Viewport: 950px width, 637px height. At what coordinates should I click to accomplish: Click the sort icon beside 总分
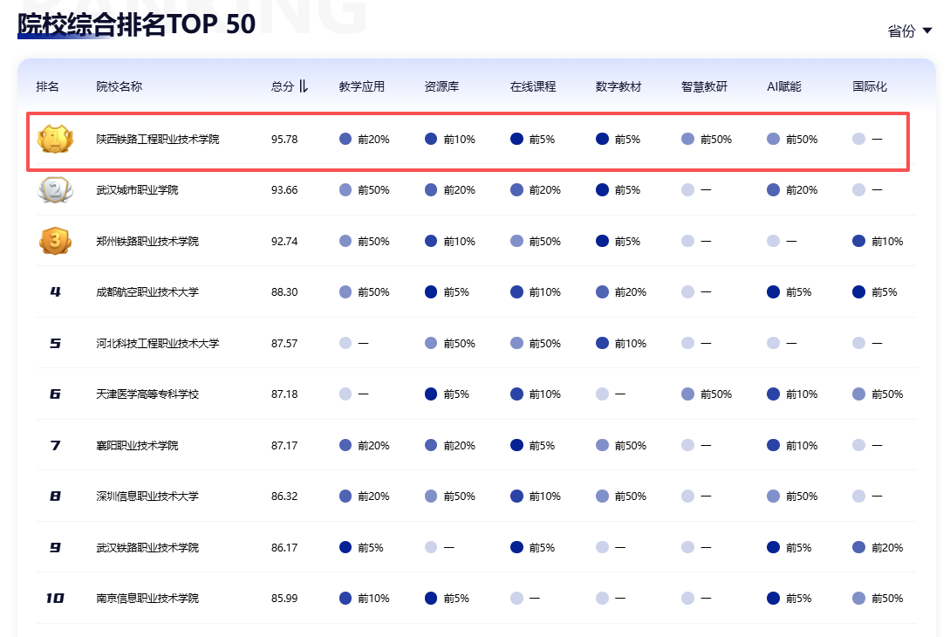303,86
